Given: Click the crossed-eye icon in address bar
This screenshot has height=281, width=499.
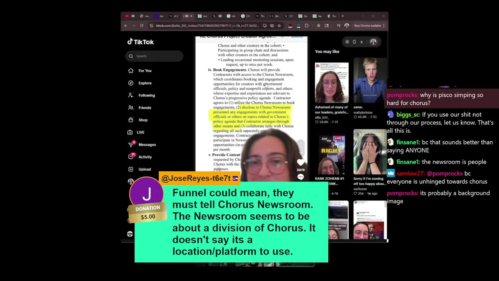Looking at the screenshot, I should click(x=272, y=26).
